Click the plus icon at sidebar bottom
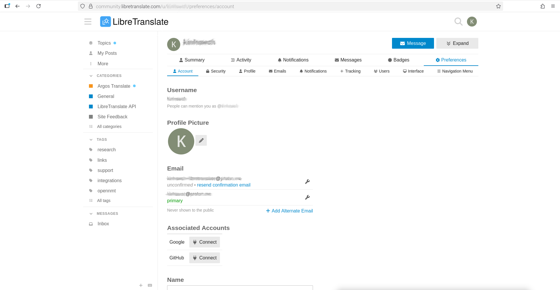This screenshot has height=290, width=560. tap(141, 285)
